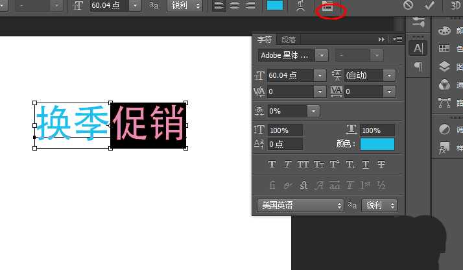Cancel the current text edits

click(408, 5)
